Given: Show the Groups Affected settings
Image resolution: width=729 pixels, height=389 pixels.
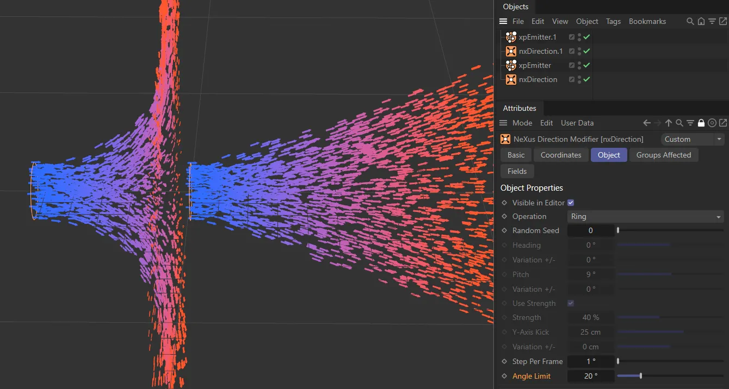Looking at the screenshot, I should 664,155.
